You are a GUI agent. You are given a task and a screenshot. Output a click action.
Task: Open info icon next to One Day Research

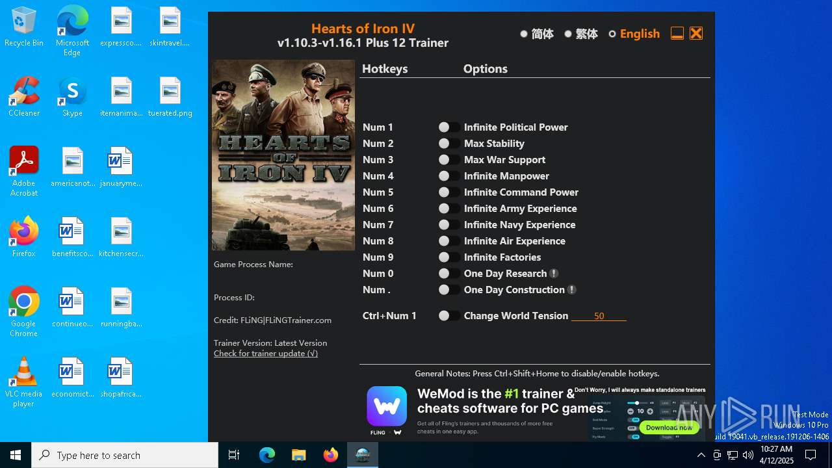click(x=554, y=274)
